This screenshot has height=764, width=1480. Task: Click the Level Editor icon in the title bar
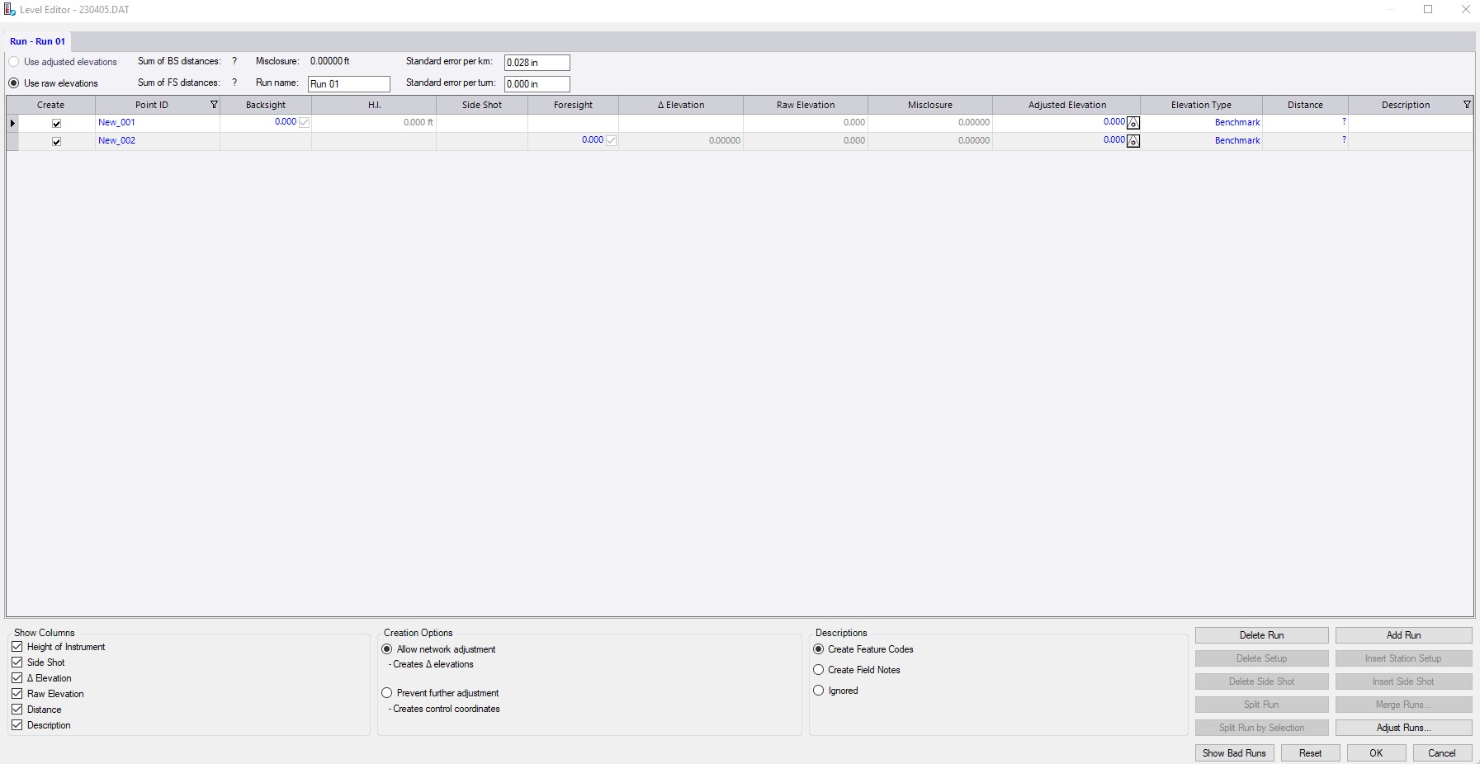point(9,9)
